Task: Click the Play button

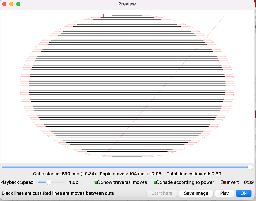Action: (224, 193)
